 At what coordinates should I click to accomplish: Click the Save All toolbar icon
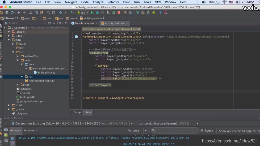point(7,12)
